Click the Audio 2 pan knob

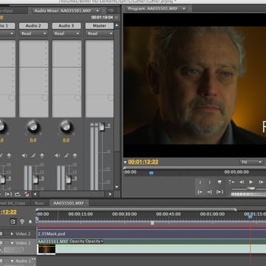click(x=33, y=126)
